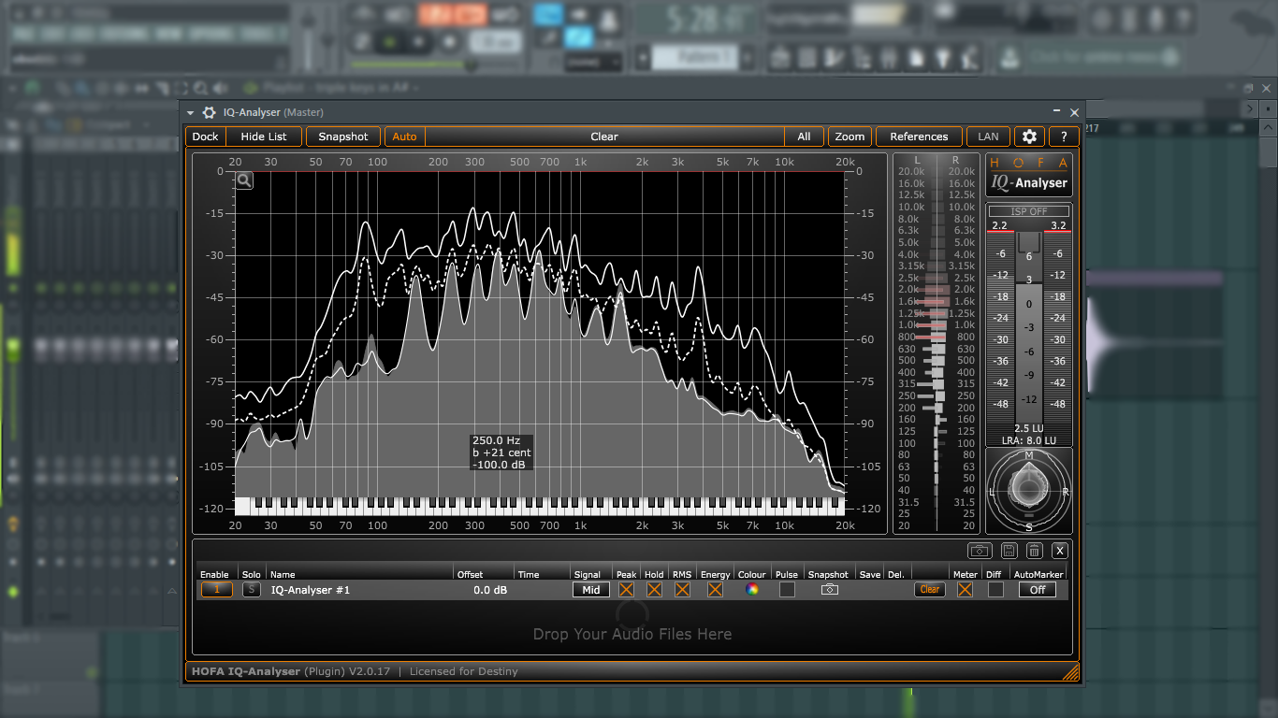The width and height of the screenshot is (1278, 718).
Task: Toggle the LAN button
Action: 988,136
